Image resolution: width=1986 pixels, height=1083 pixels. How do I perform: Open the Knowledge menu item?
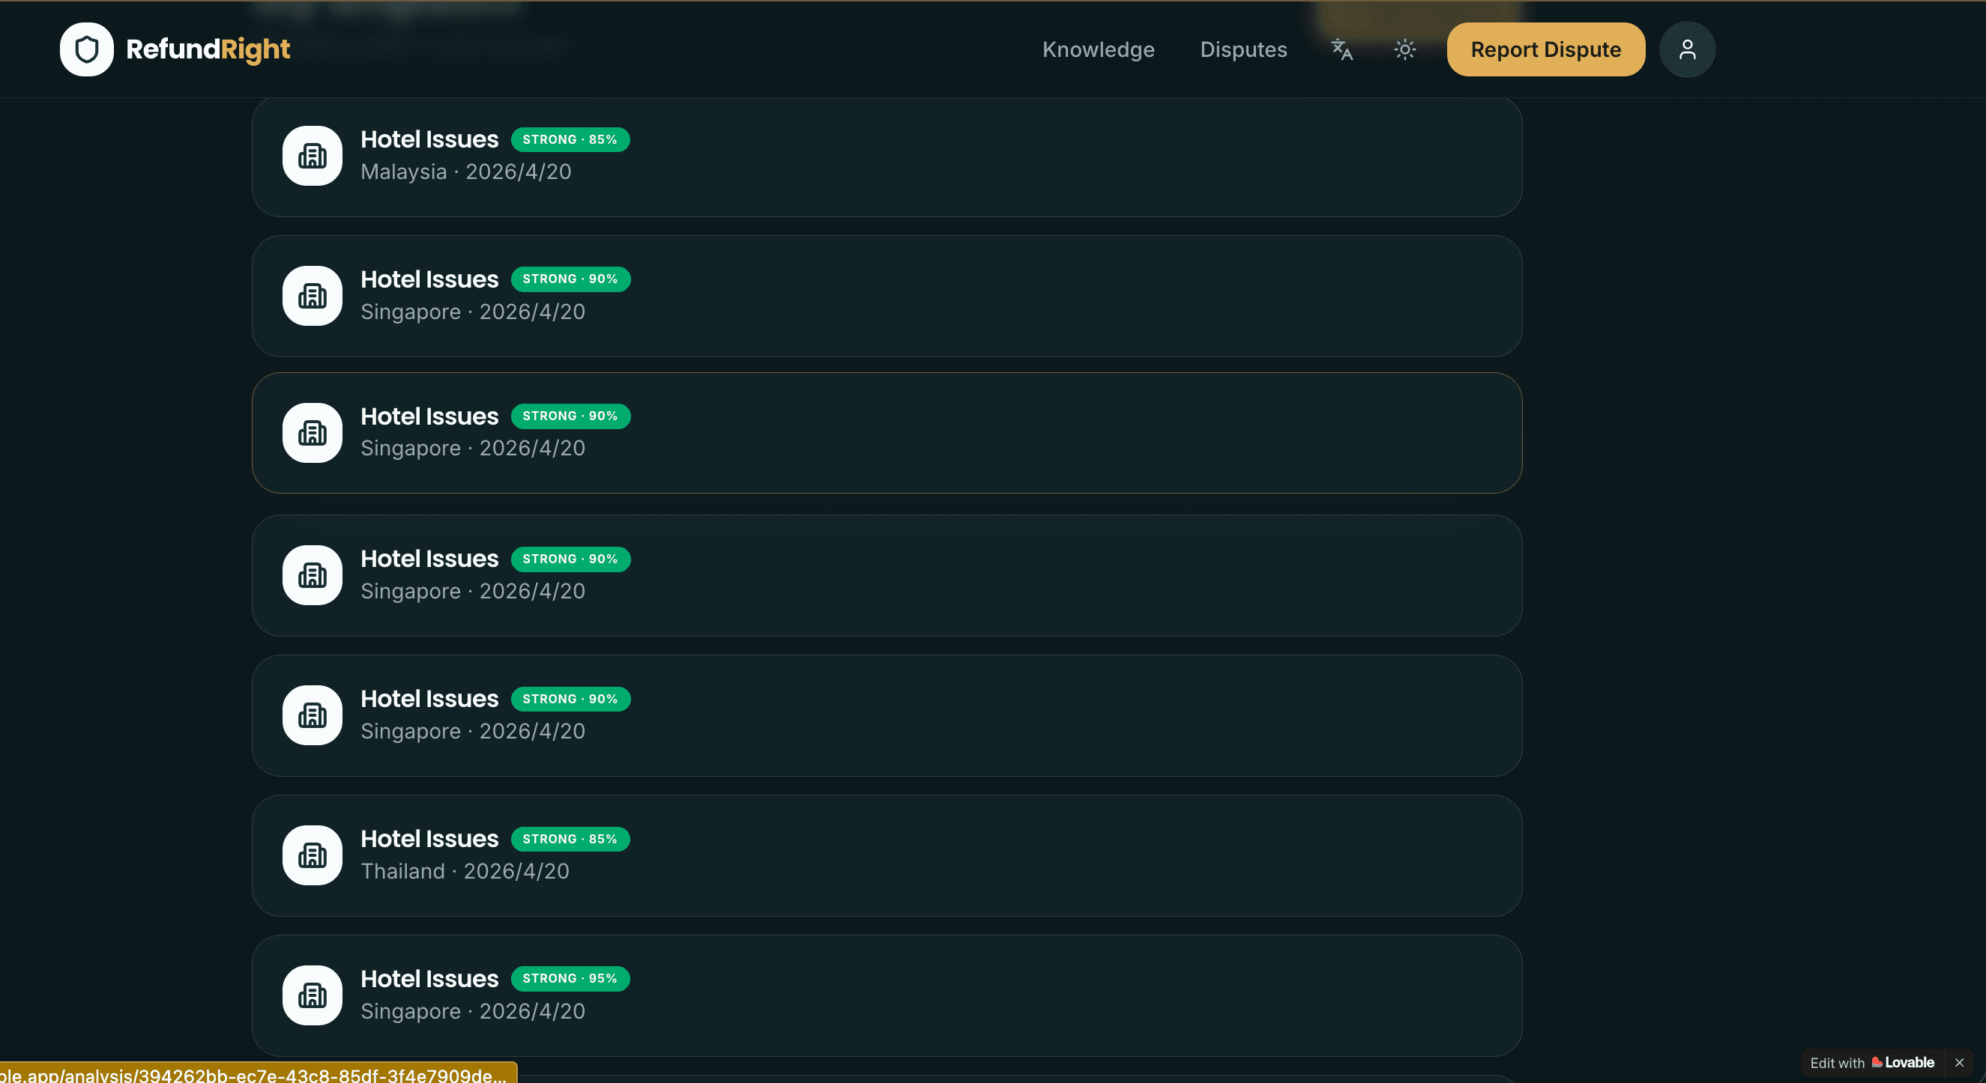pos(1098,49)
